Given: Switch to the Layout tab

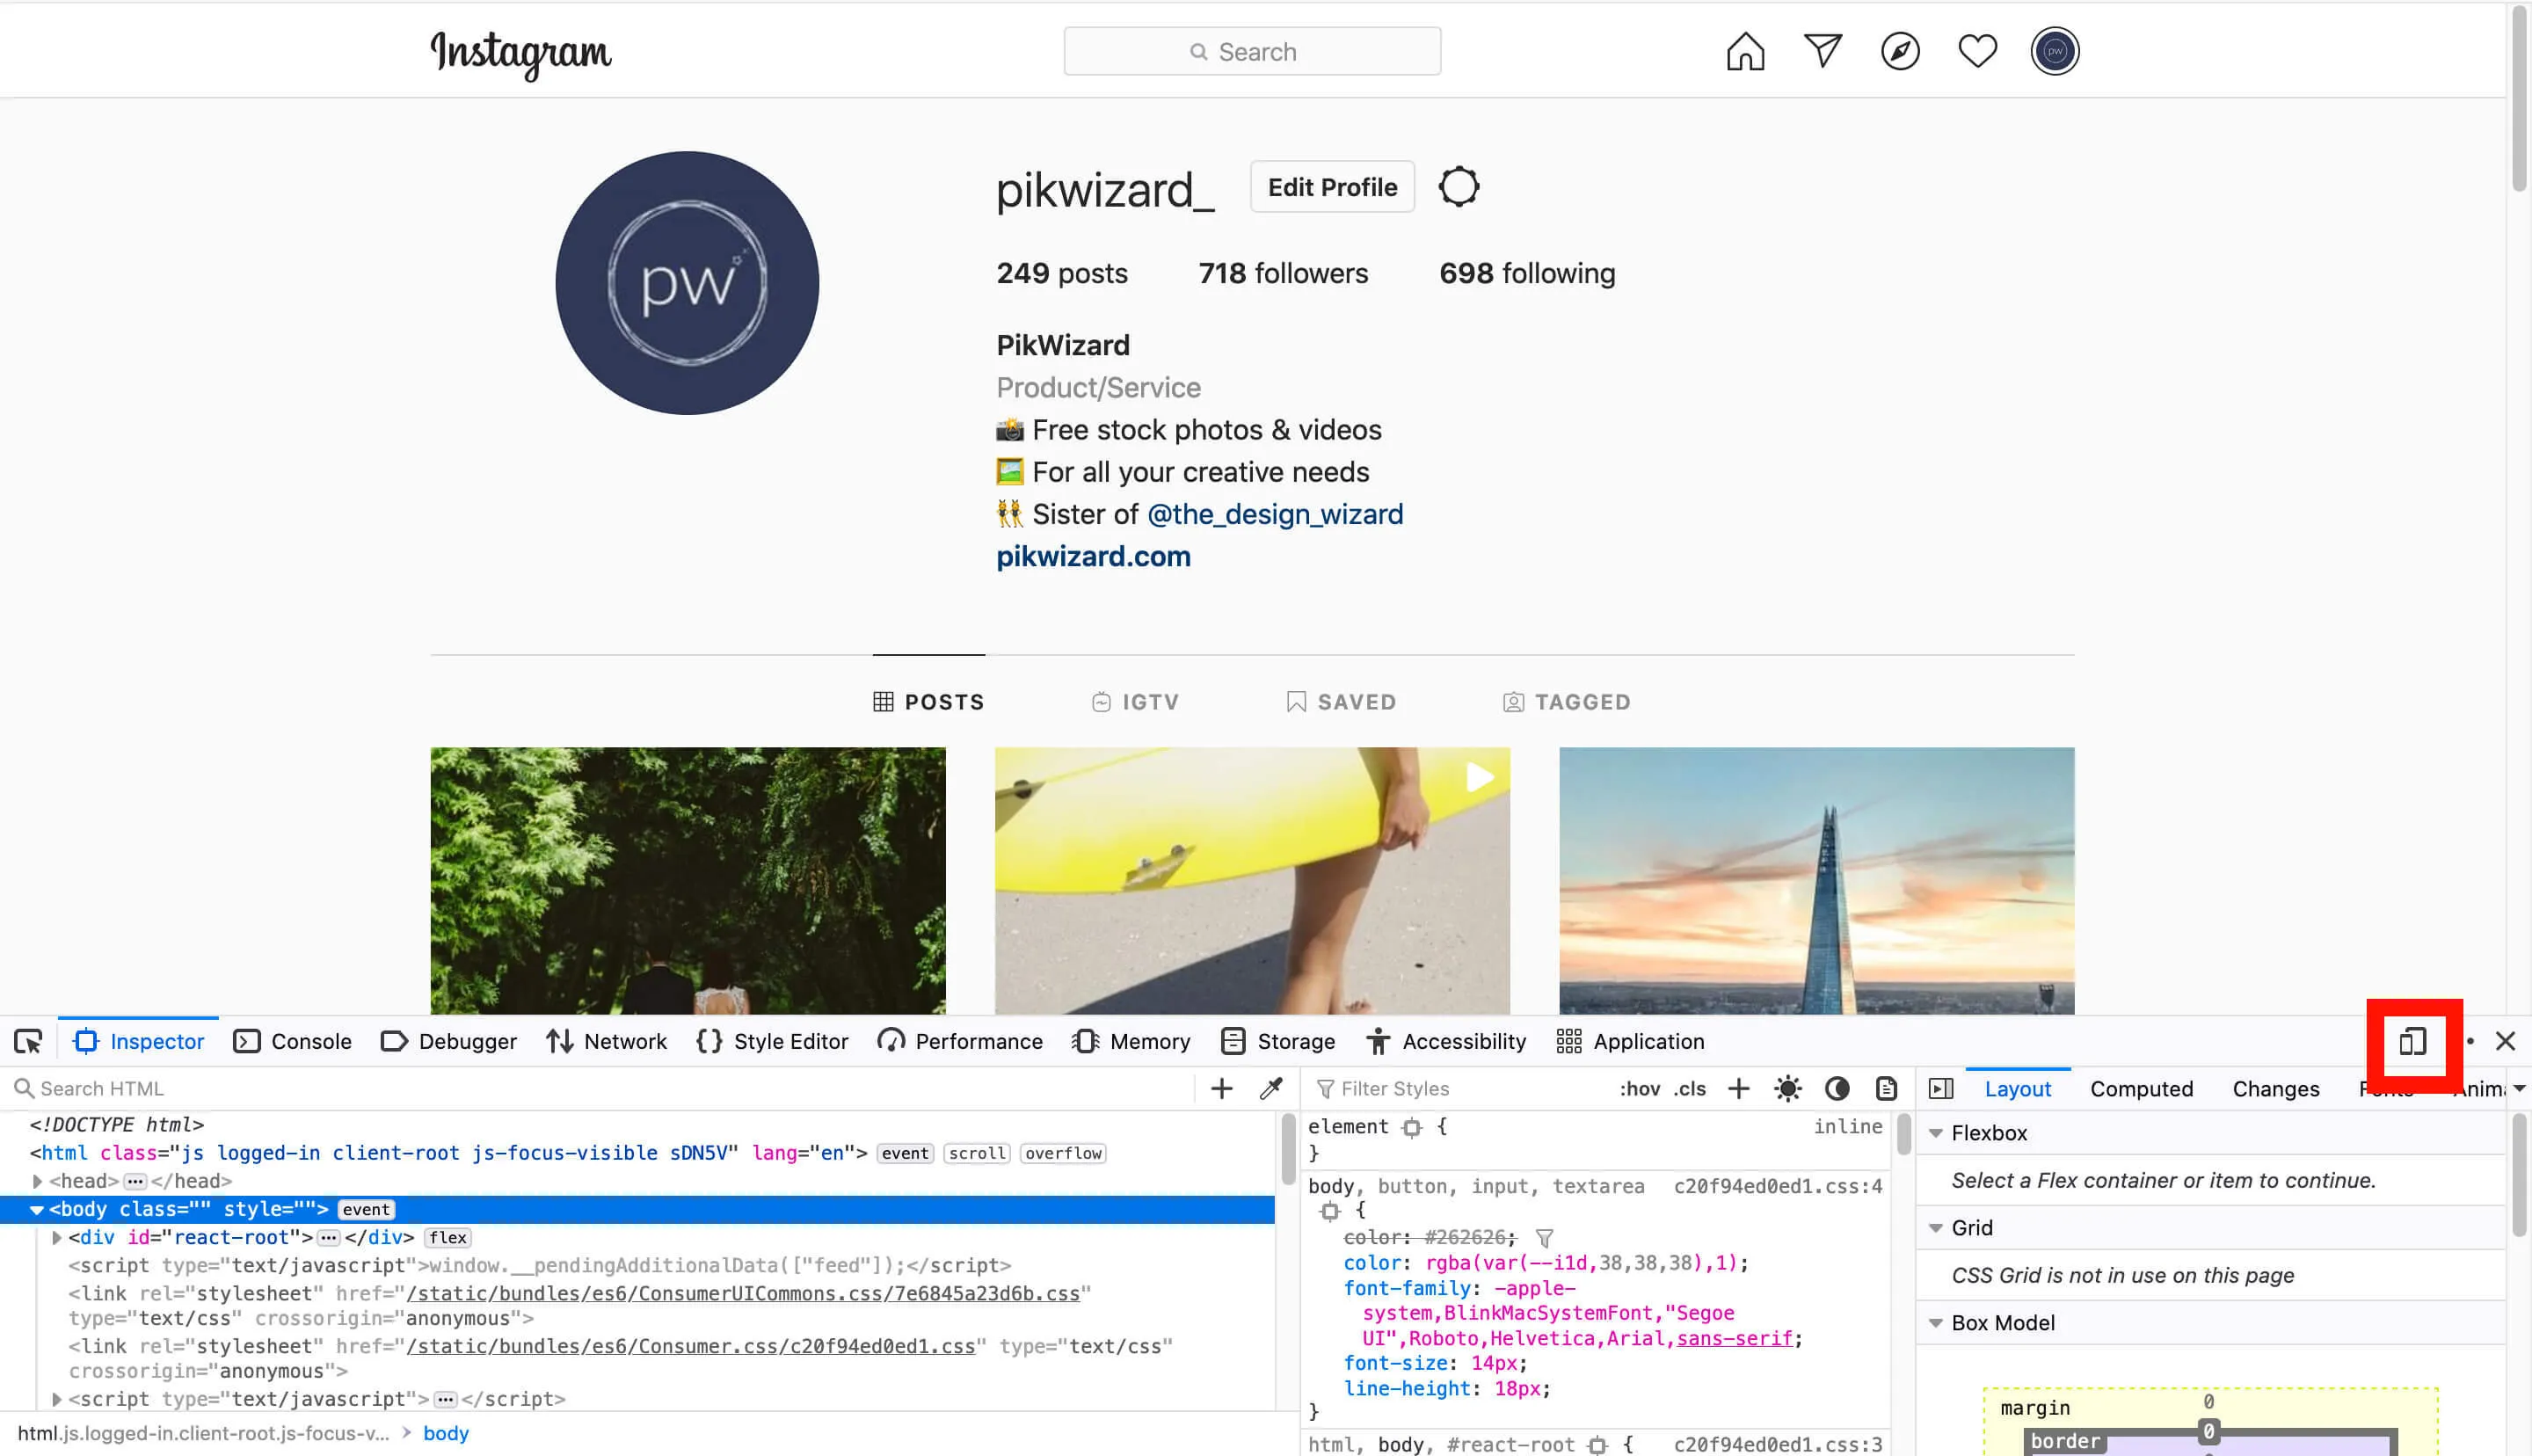Looking at the screenshot, I should click(x=2016, y=1088).
